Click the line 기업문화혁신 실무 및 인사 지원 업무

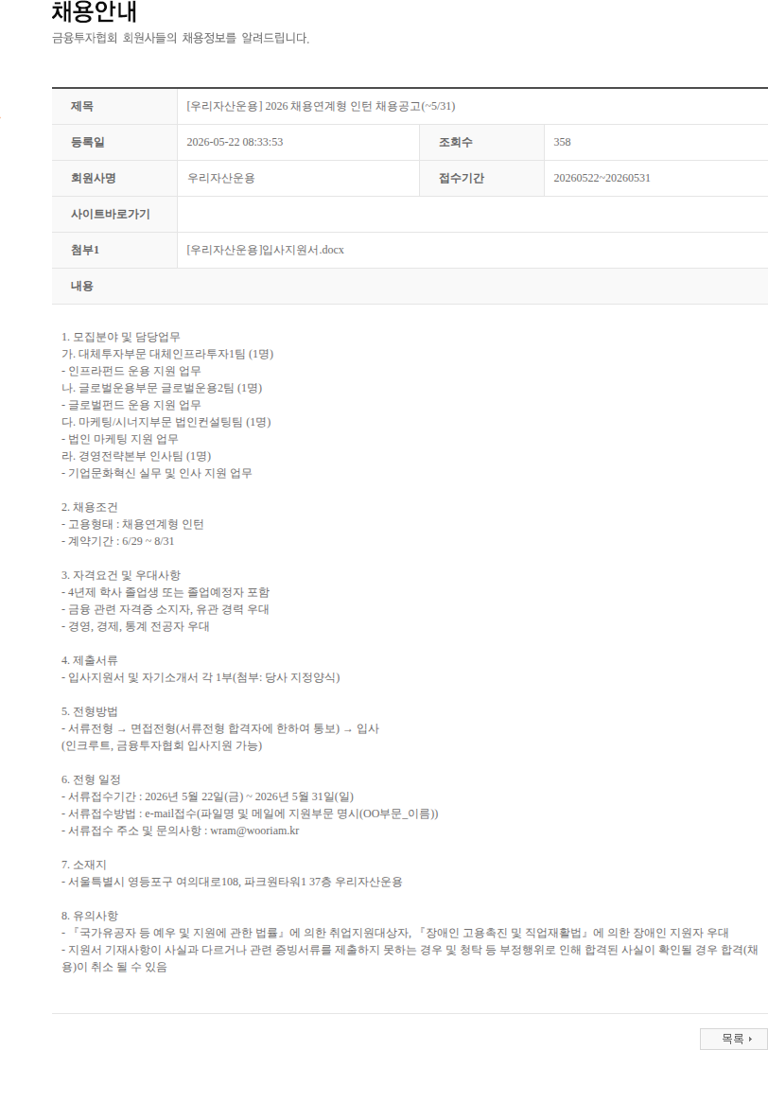[x=157, y=473]
